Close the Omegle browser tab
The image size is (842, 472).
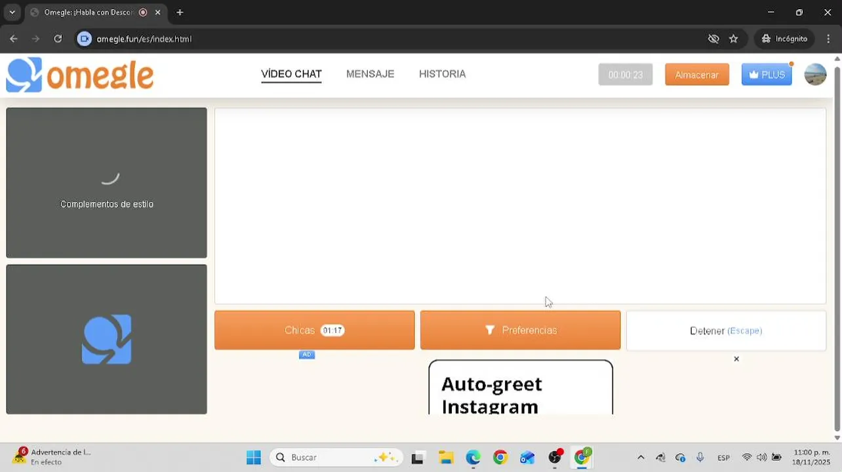click(157, 12)
